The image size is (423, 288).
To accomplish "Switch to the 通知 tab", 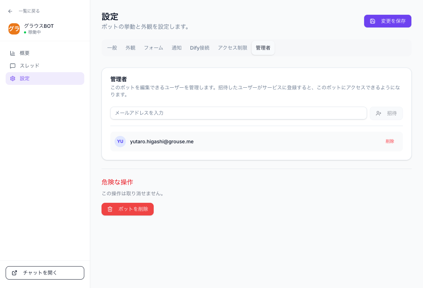I will pos(177,48).
